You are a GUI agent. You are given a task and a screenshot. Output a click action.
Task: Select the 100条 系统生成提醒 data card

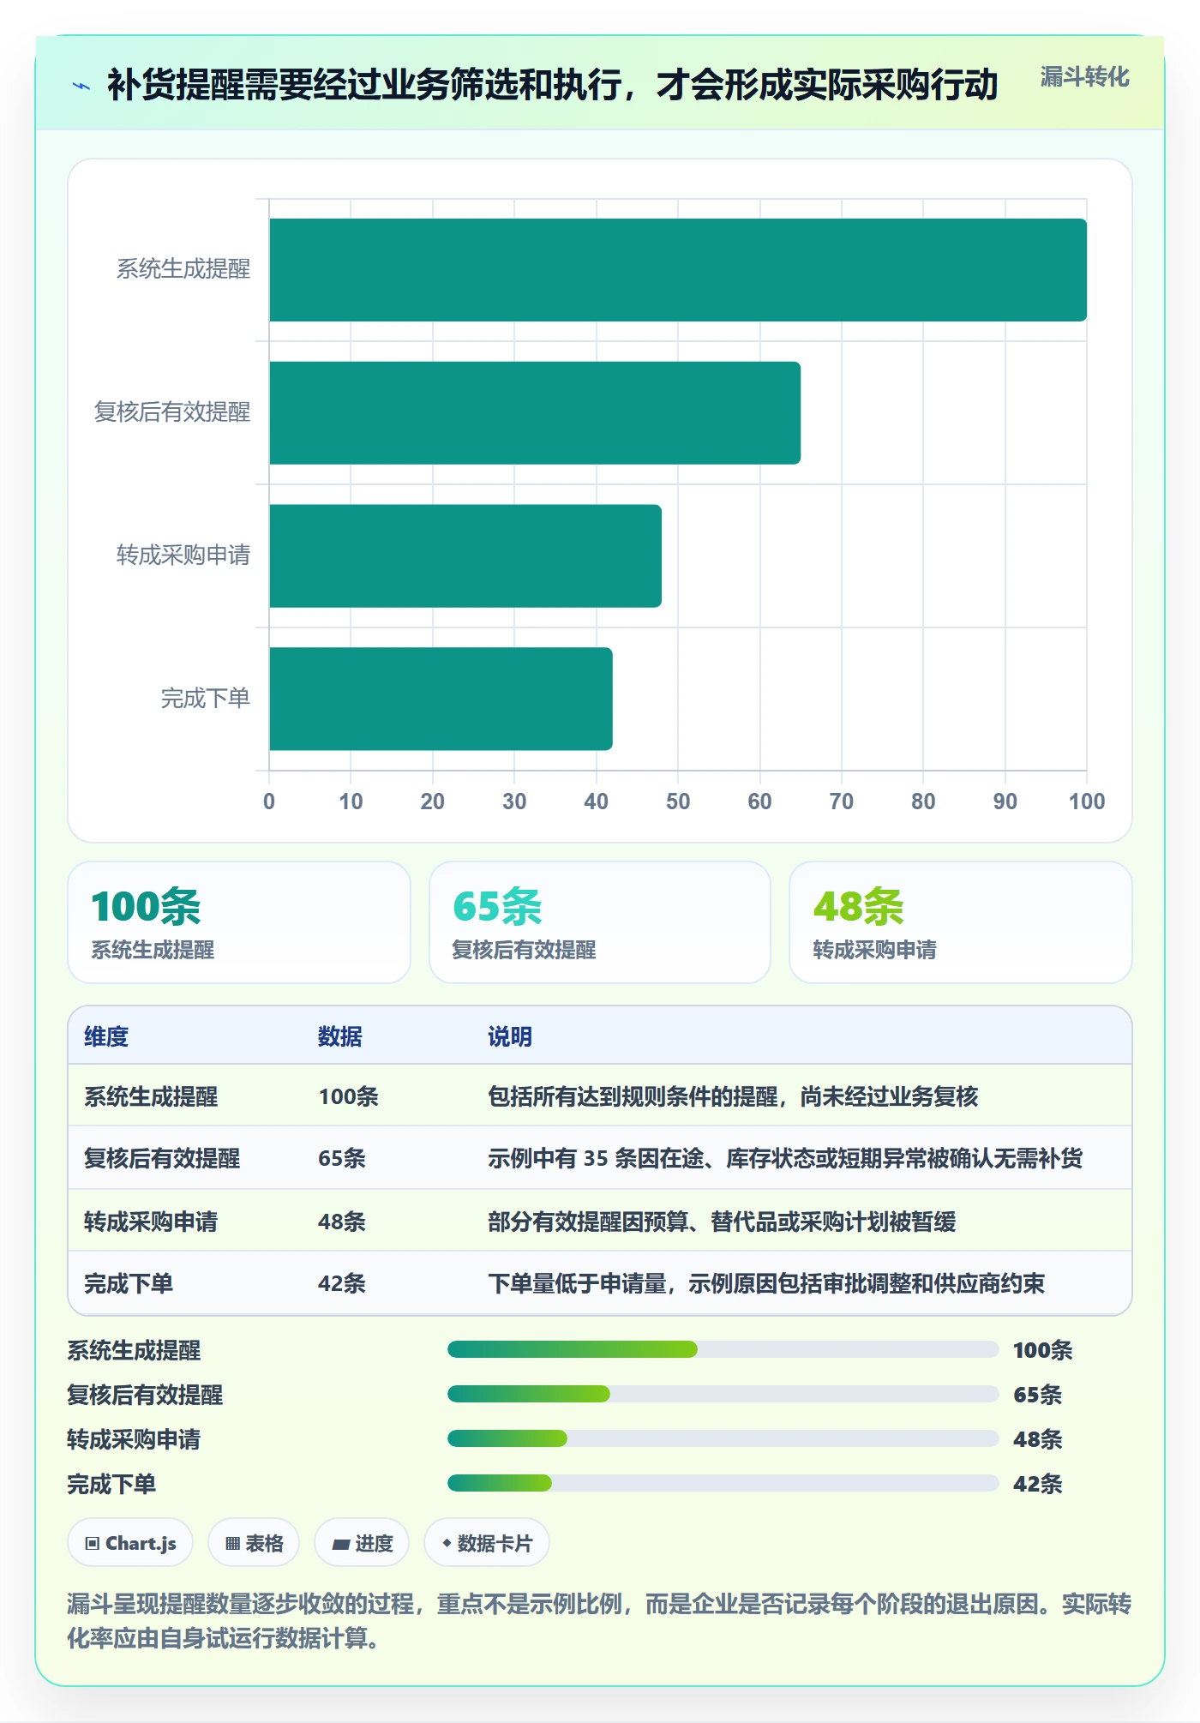click(239, 922)
